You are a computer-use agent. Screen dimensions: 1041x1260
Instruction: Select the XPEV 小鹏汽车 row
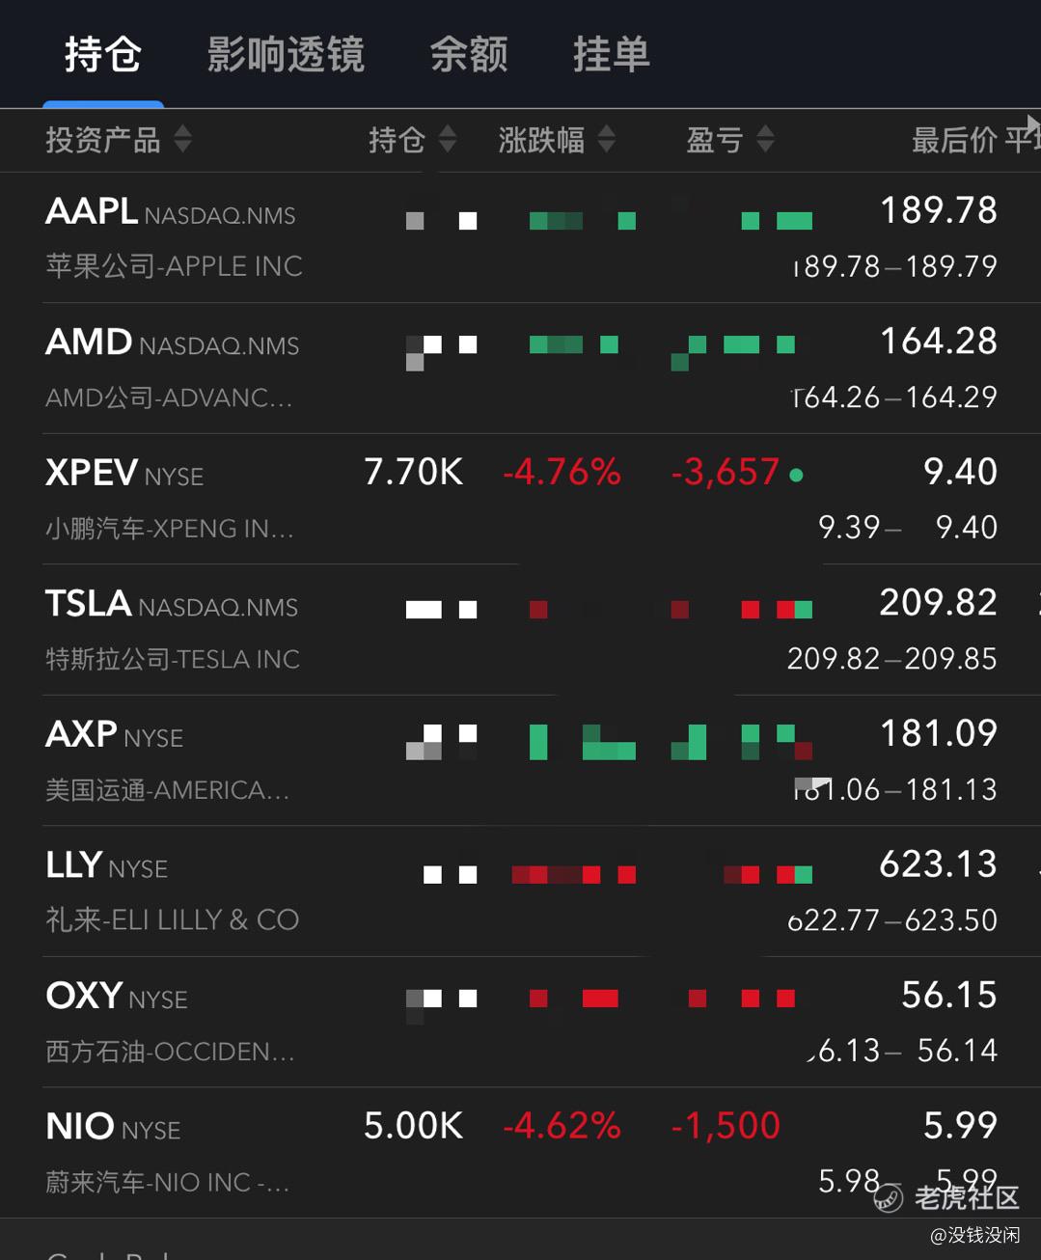tap(521, 499)
